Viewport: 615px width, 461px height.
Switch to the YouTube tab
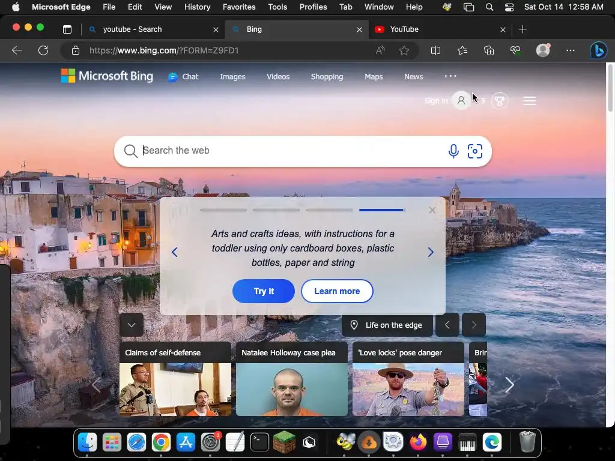(439, 29)
